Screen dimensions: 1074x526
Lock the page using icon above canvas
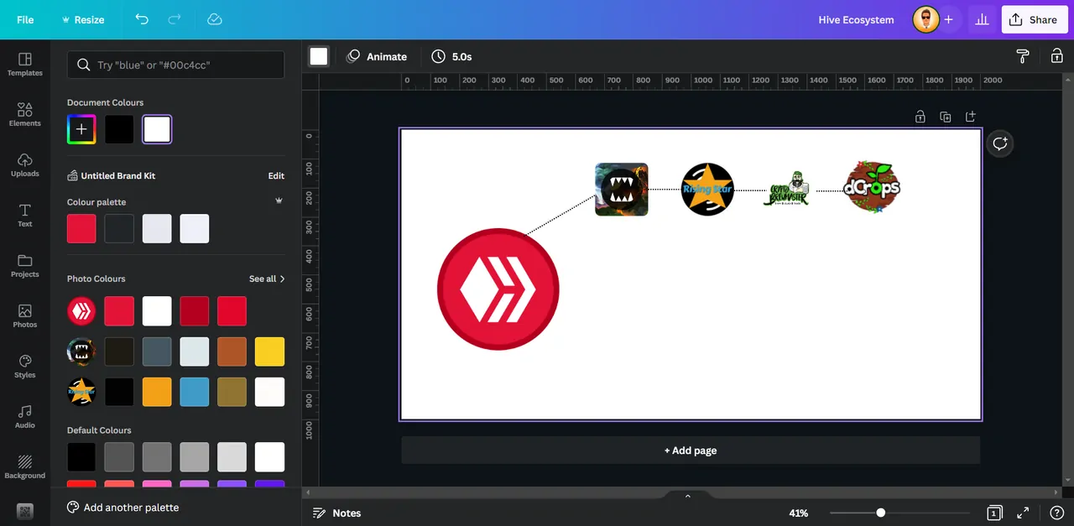tap(920, 117)
